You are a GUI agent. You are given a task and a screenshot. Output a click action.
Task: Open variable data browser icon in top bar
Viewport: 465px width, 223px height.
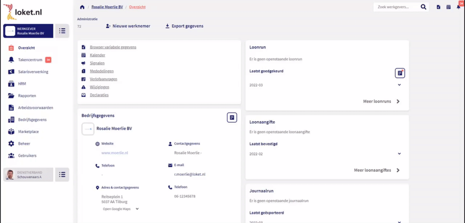[438, 7]
